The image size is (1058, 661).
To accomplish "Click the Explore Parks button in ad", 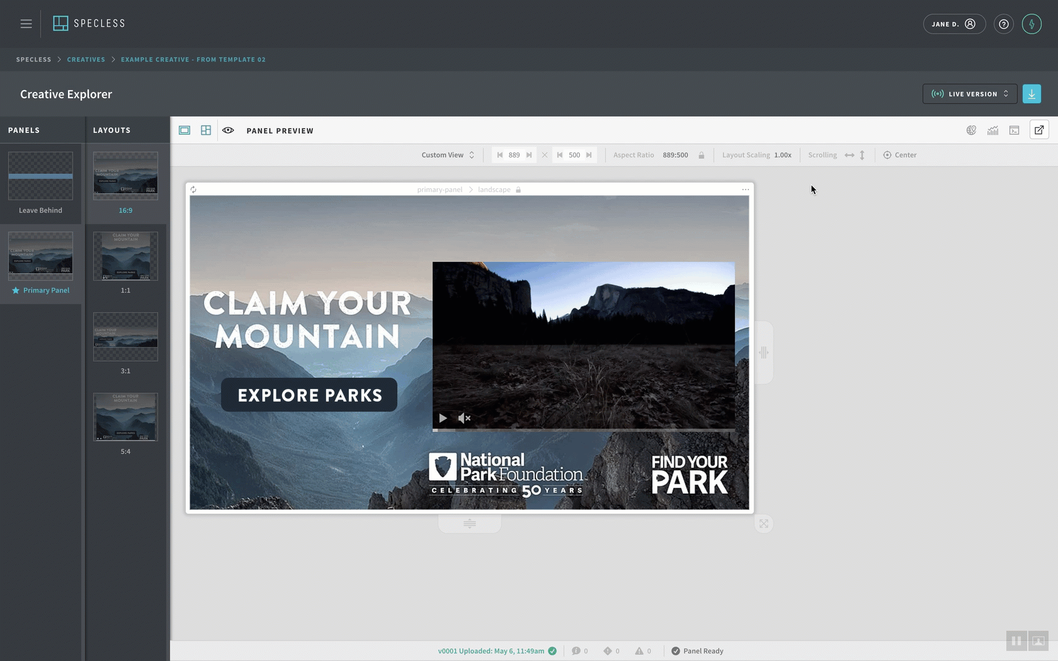I will 309,395.
